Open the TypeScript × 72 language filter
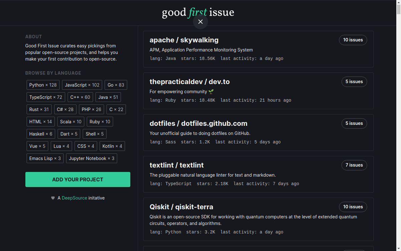Viewport: 401px width, 251px height. tap(46, 97)
